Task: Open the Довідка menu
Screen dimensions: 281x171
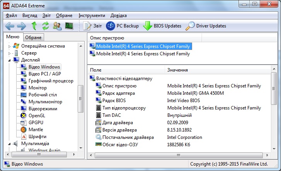Action: pos(118,15)
